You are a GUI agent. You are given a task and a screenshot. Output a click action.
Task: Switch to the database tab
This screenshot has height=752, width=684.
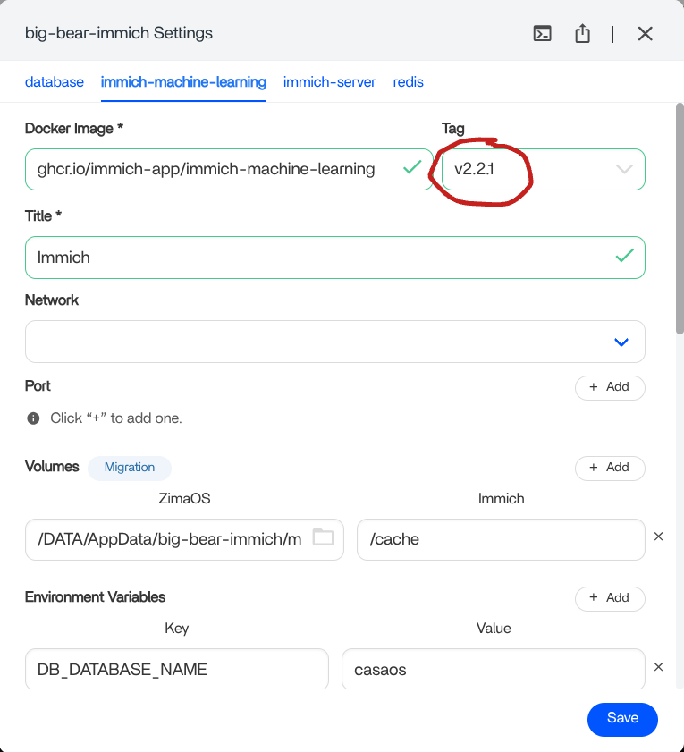coord(55,82)
